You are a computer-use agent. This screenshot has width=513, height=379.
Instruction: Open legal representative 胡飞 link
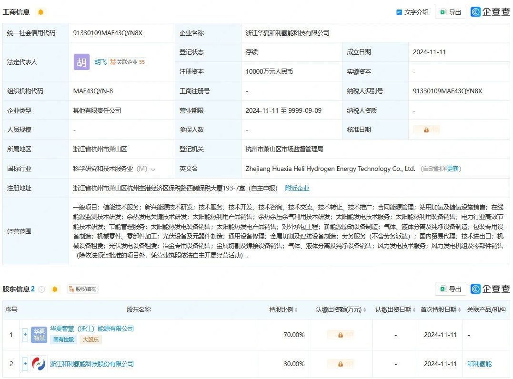point(101,62)
